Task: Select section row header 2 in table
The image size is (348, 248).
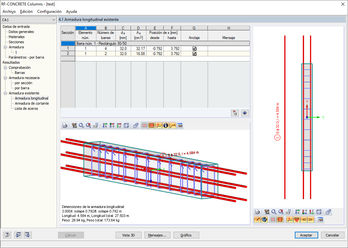Action: click(x=68, y=54)
